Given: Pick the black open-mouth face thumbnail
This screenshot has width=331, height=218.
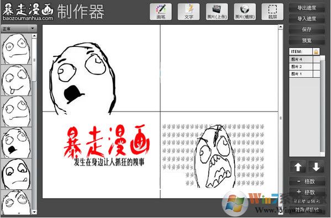Looking at the screenshot, I should 16,143.
